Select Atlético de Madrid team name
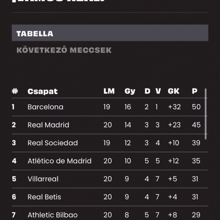Viewport: 220px width, 220px height. coord(59,161)
